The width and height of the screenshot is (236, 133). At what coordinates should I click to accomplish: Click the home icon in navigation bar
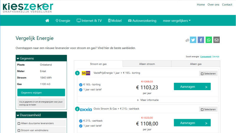pyautogui.click(x=47, y=21)
